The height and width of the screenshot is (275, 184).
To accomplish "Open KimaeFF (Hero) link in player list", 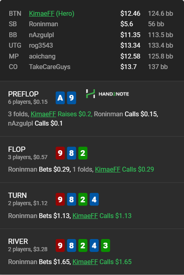I will tap(52, 13).
